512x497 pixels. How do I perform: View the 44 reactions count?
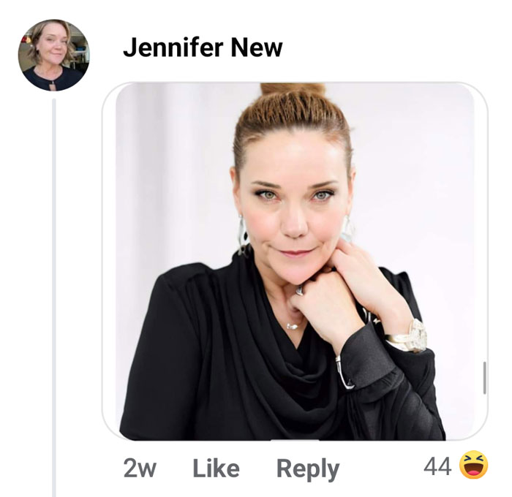coord(437,466)
